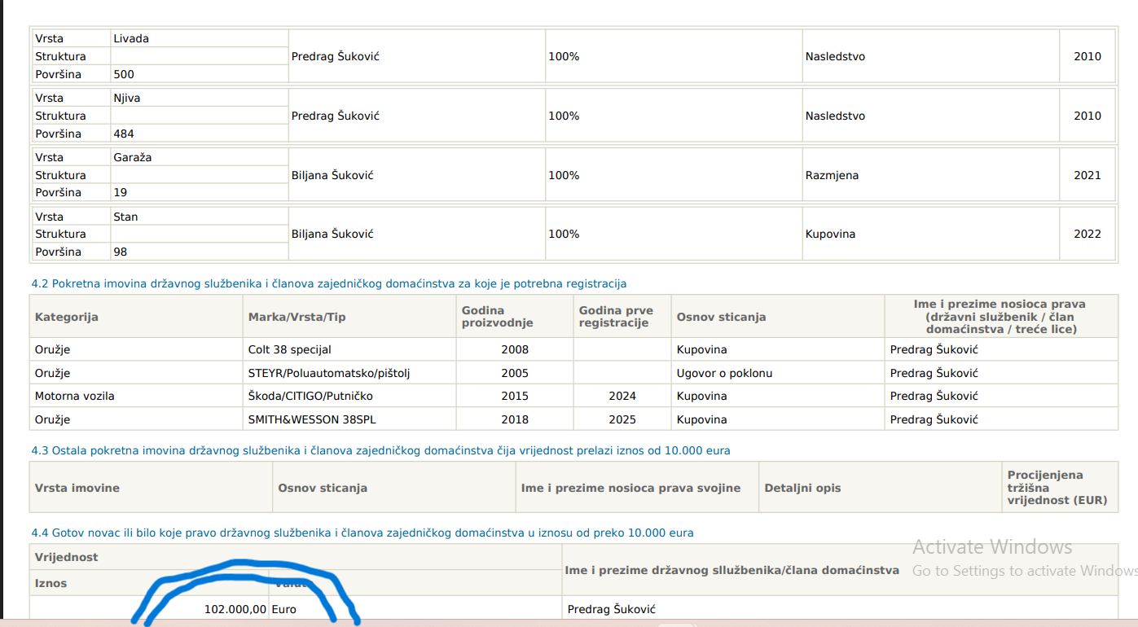Image resolution: width=1138 pixels, height=627 pixels.
Task: Click the 4.2 Pokretna imovina section heading
Action: point(328,283)
